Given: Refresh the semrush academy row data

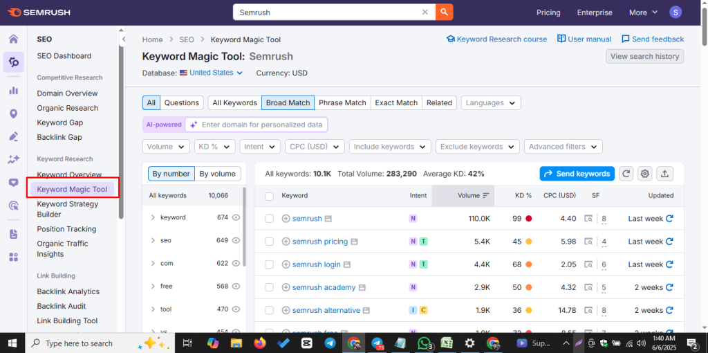Looking at the screenshot, I should 669,287.
